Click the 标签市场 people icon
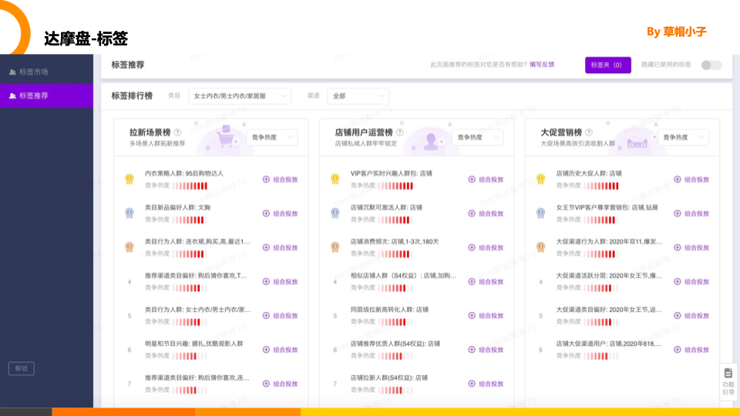Screen dimensions: 740x416 [x=12, y=72]
